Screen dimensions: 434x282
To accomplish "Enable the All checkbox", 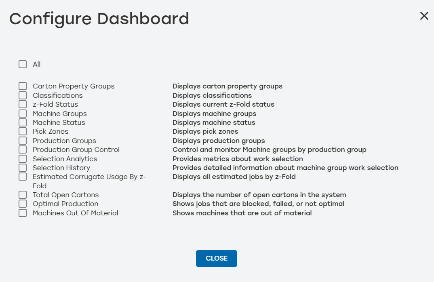I will (23, 64).
